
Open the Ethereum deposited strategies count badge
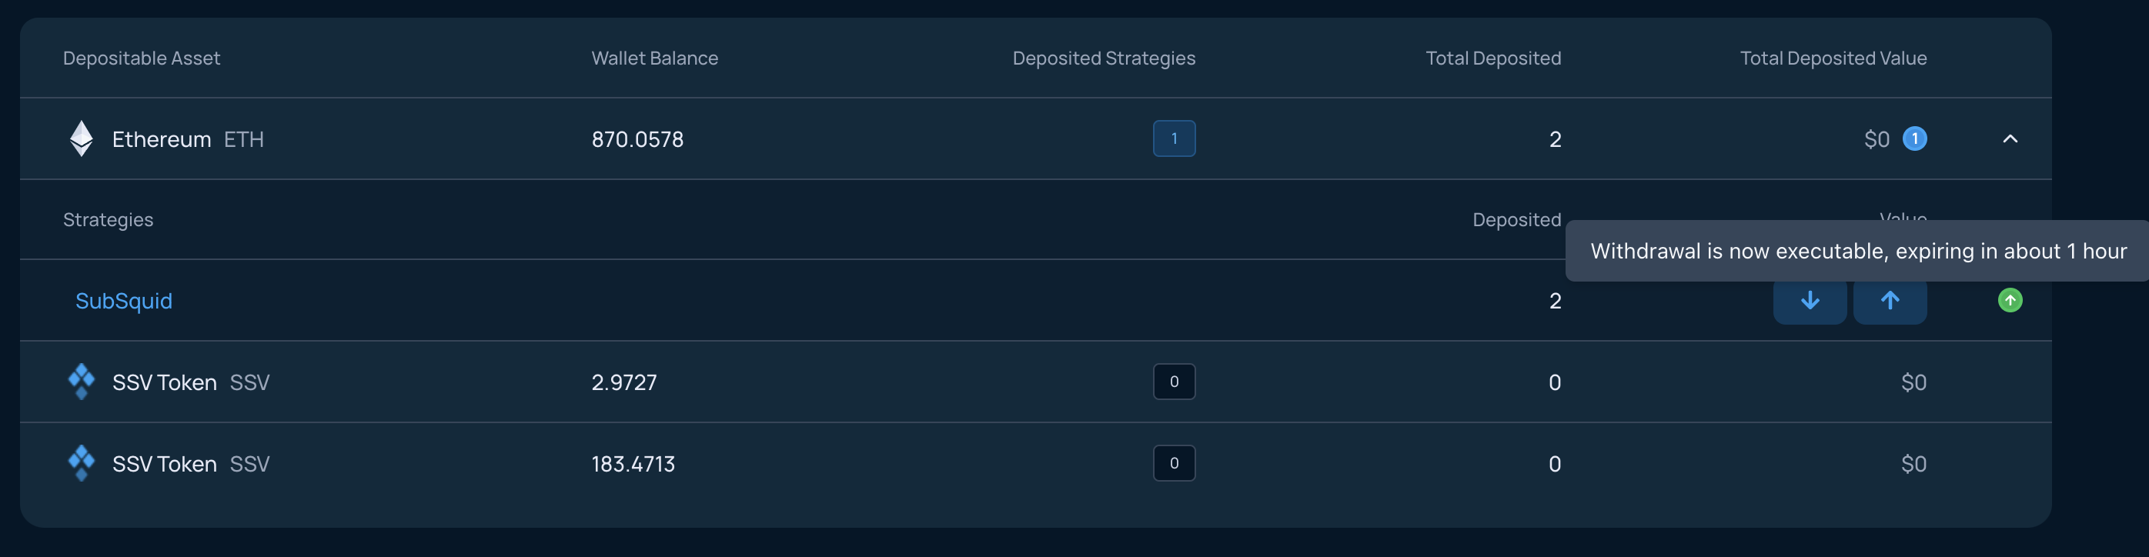tap(1174, 138)
